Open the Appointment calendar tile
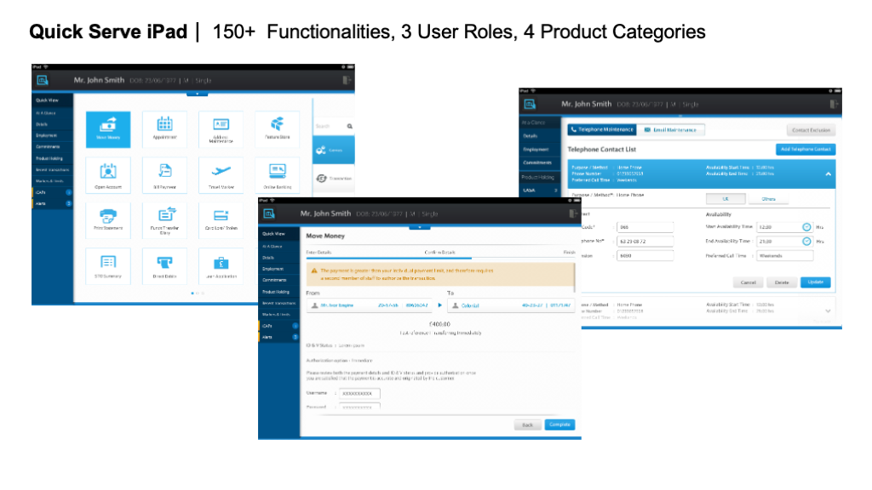 164,129
